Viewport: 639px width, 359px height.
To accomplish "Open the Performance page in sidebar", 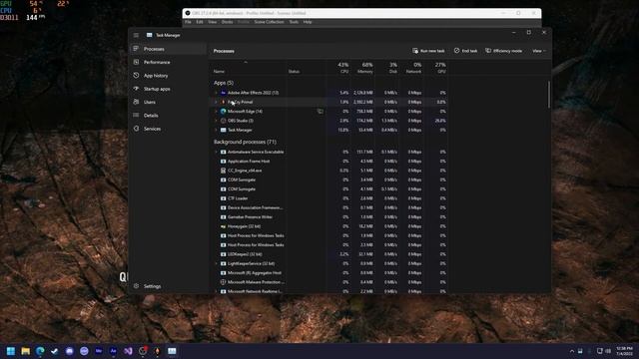I will click(x=168, y=62).
